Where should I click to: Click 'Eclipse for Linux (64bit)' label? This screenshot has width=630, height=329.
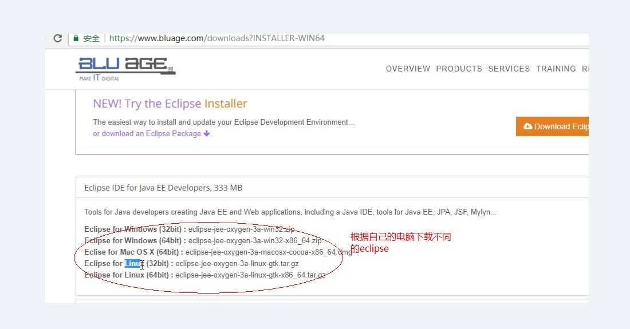click(128, 275)
